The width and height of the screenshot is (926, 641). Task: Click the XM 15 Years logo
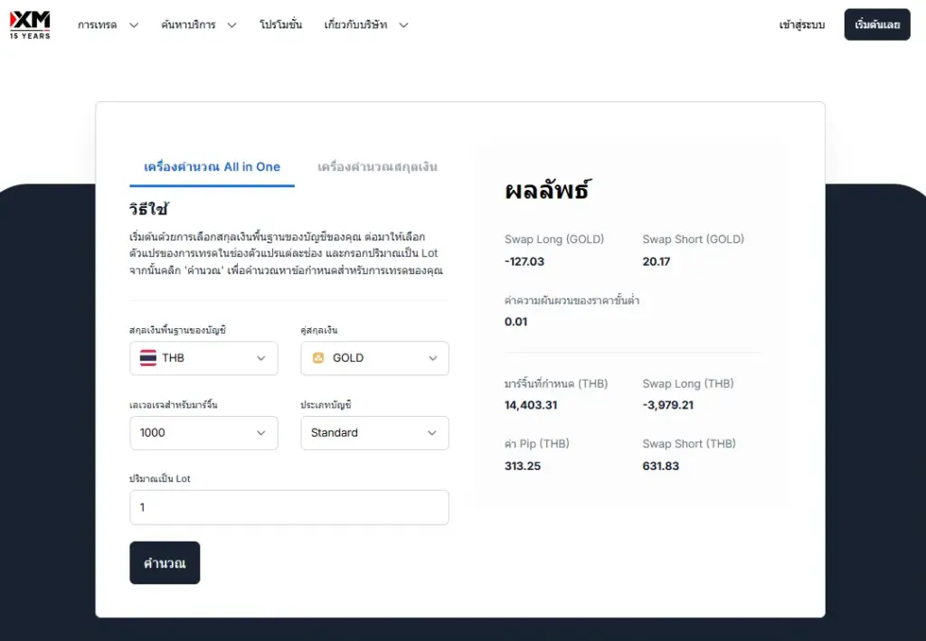point(30,24)
